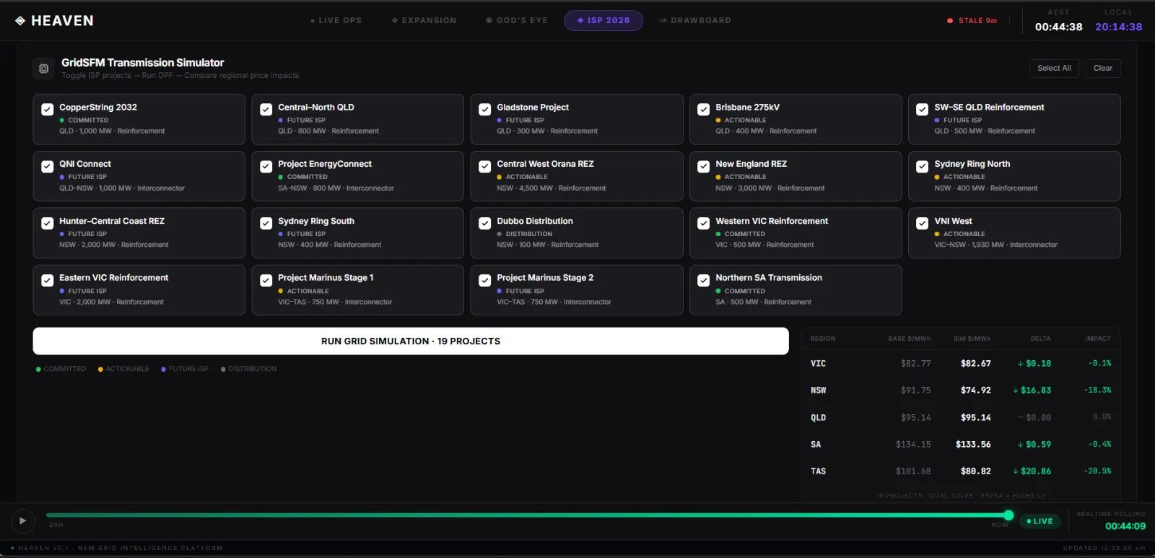Uncheck New England REZ project
The width and height of the screenshot is (1155, 558).
(x=703, y=167)
